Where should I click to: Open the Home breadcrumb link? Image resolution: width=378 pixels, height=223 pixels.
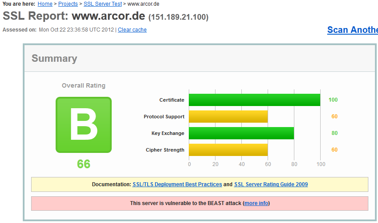point(45,4)
